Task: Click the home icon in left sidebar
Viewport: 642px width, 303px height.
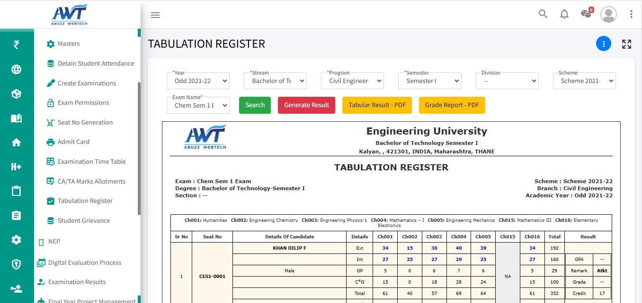Action: click(17, 142)
